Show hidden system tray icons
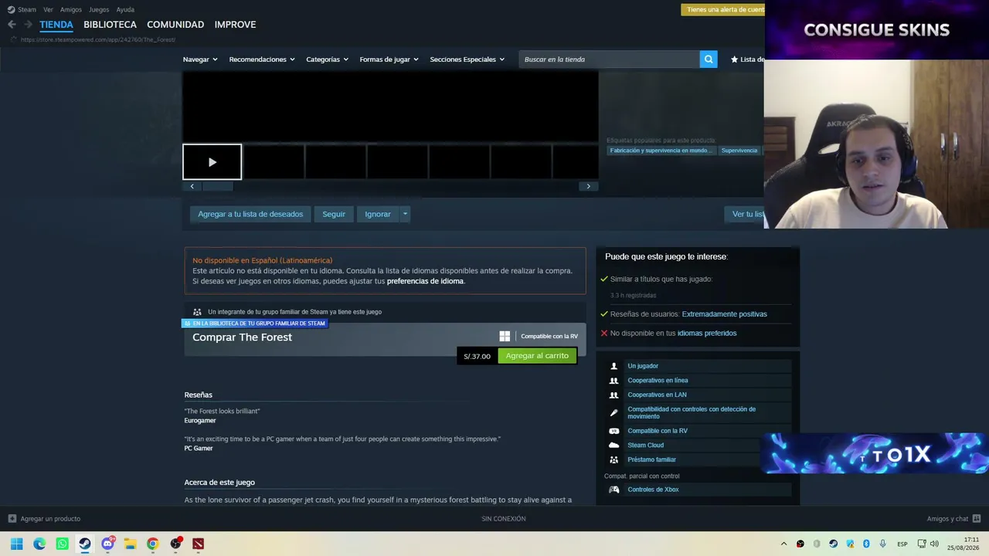This screenshot has width=989, height=556. click(x=783, y=544)
